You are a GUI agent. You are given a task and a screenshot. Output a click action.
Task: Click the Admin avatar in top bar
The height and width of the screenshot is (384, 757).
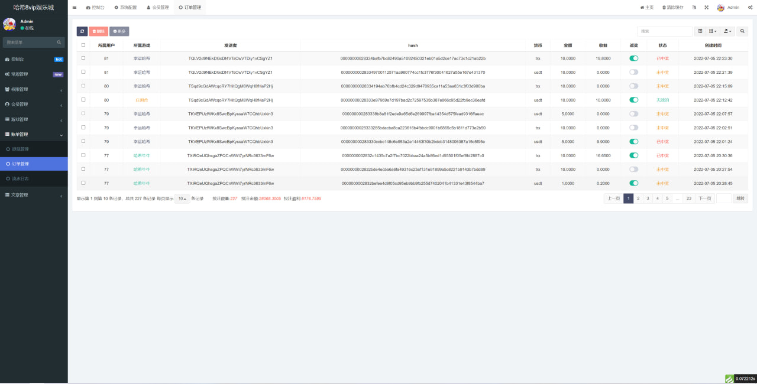(720, 8)
